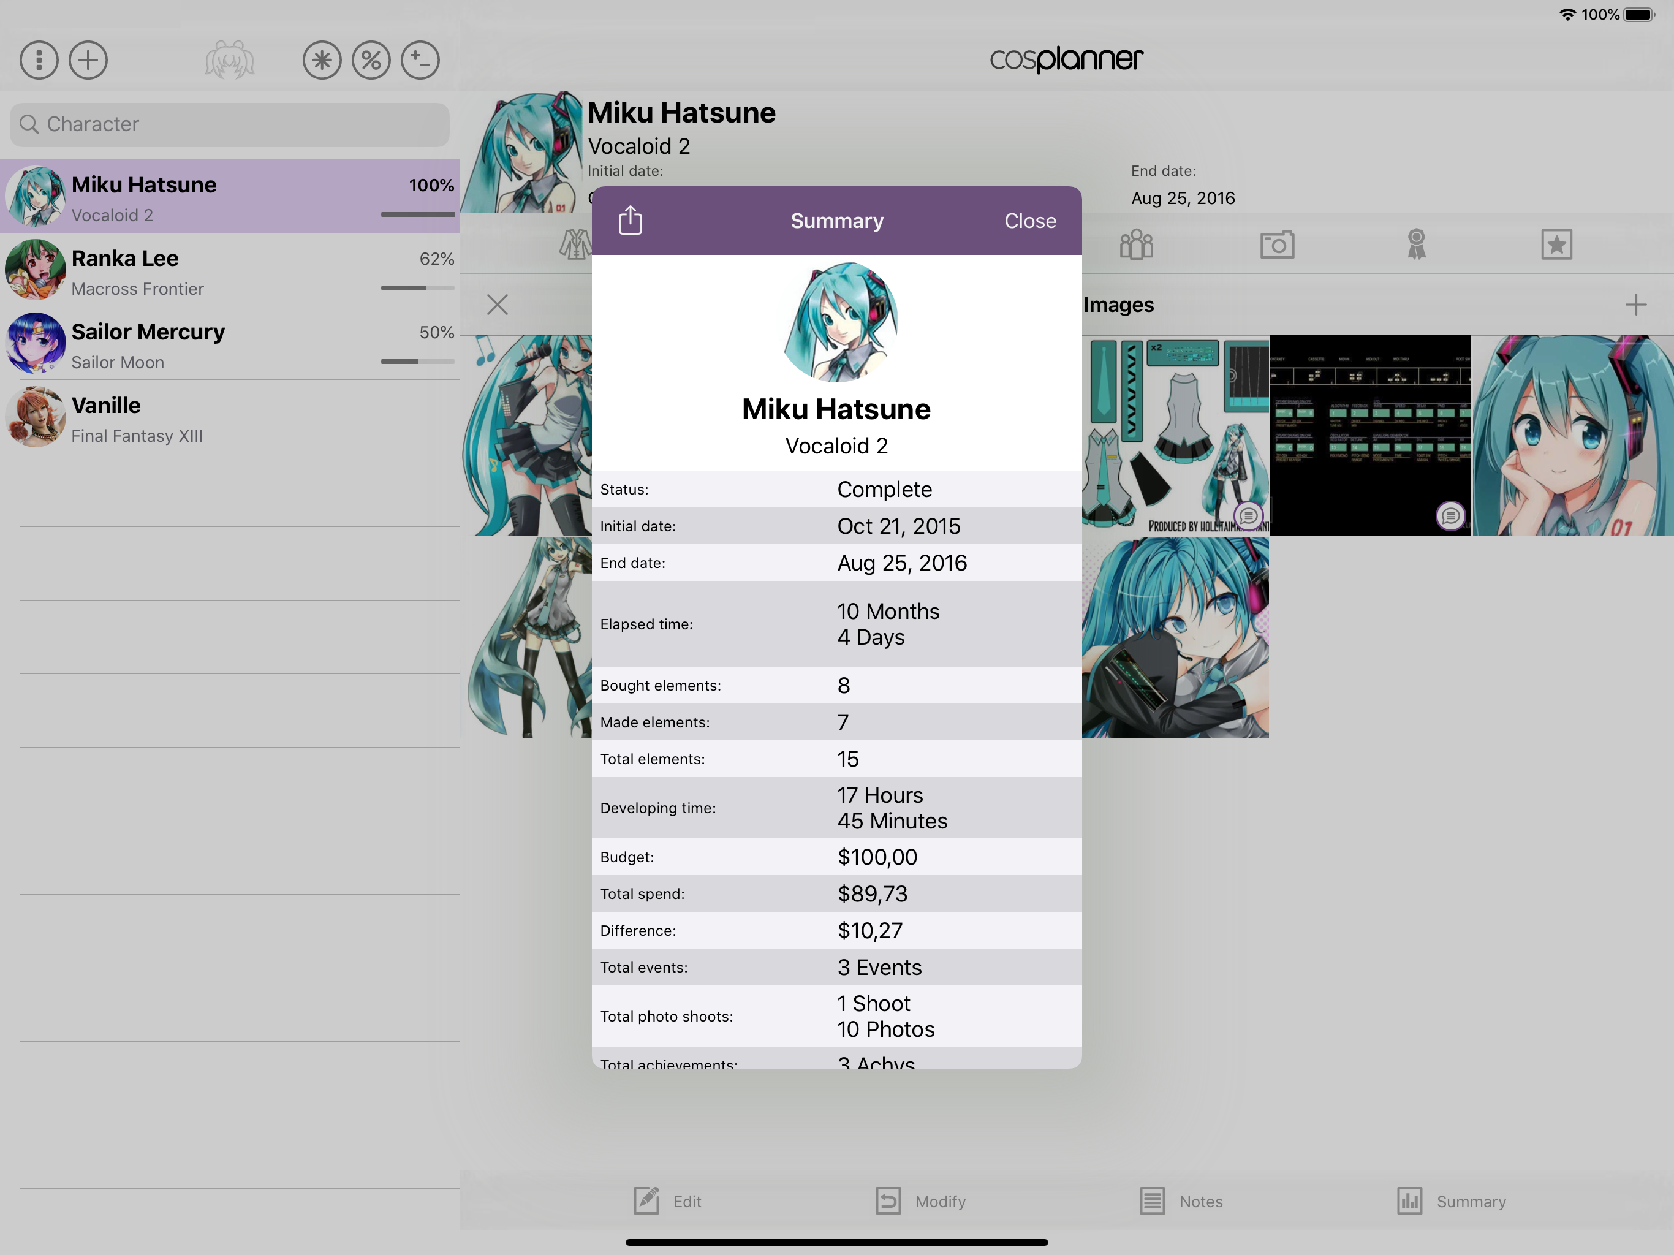Click Sailor Mercury 50% progress bar
Image resolution: width=1674 pixels, height=1255 pixels.
pyautogui.click(x=417, y=361)
